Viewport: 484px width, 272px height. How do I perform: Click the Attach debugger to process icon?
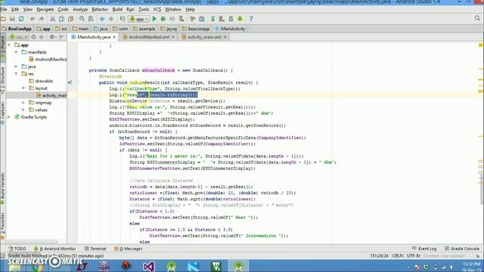click(x=181, y=19)
